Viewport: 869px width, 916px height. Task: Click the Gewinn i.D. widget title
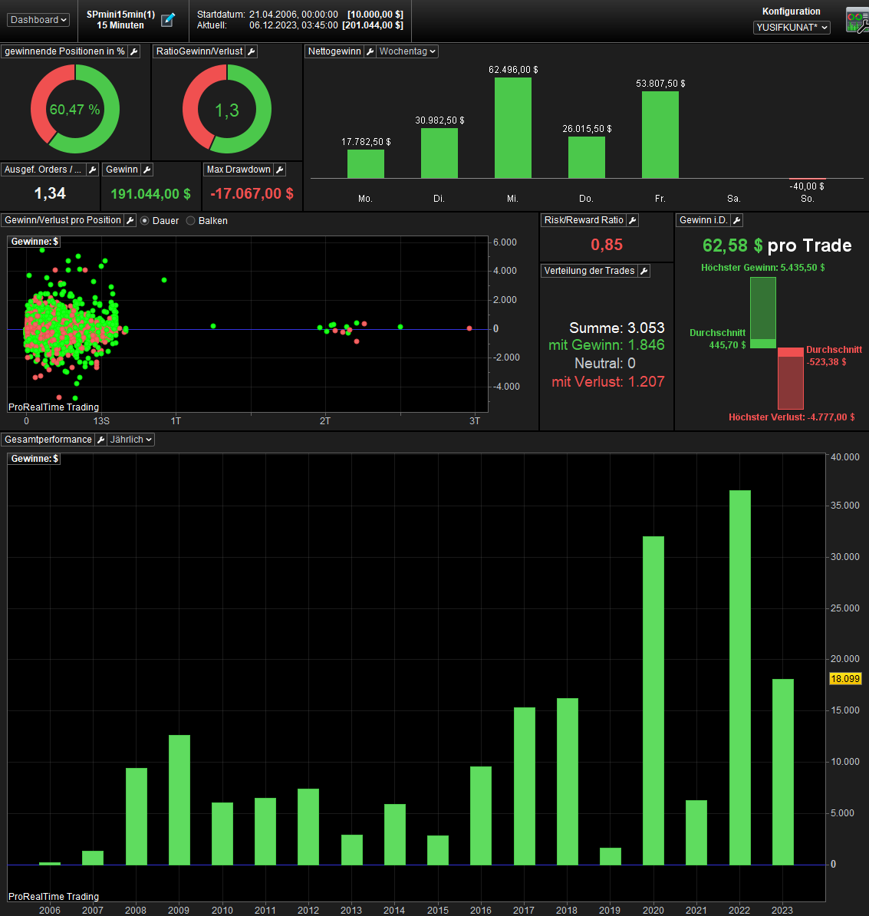point(703,220)
